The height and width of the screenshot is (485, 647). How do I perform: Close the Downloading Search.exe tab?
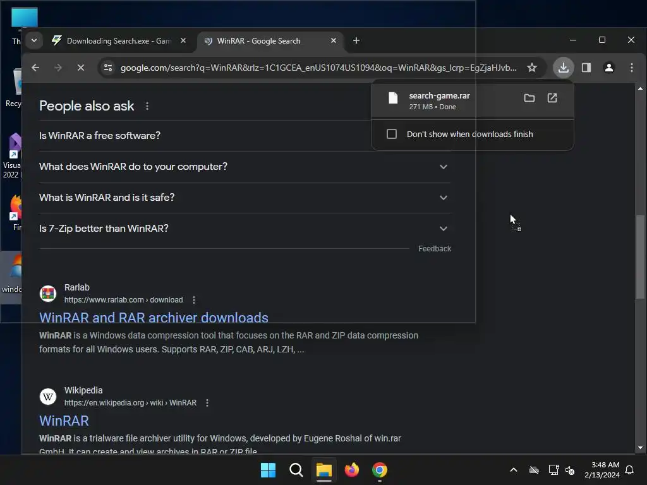point(183,40)
